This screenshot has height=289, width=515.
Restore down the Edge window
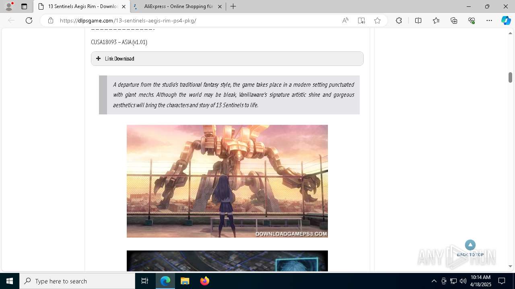click(487, 6)
